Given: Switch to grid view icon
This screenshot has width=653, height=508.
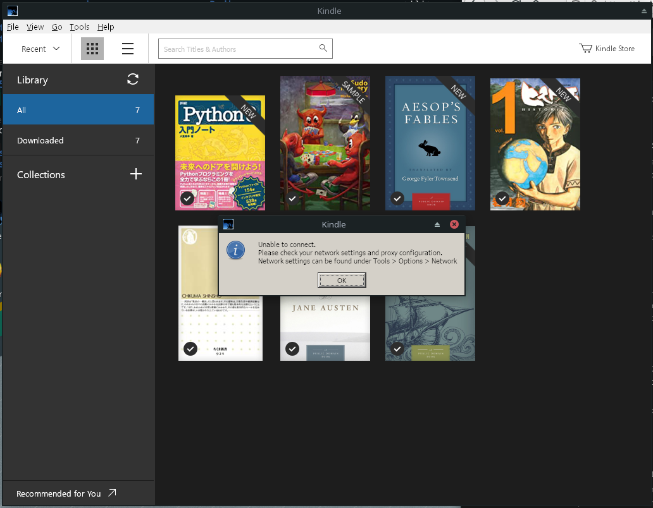Looking at the screenshot, I should coord(92,49).
